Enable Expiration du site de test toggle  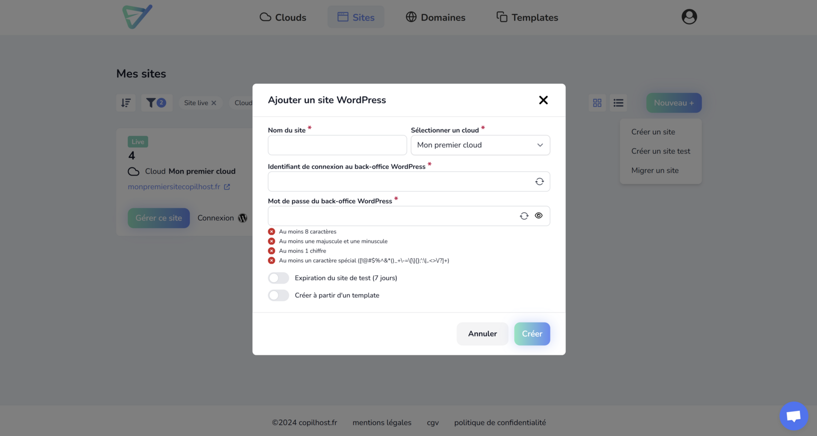pyautogui.click(x=279, y=278)
